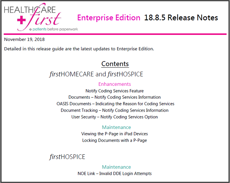Open Locking Documents with a P-Page

[115, 140]
